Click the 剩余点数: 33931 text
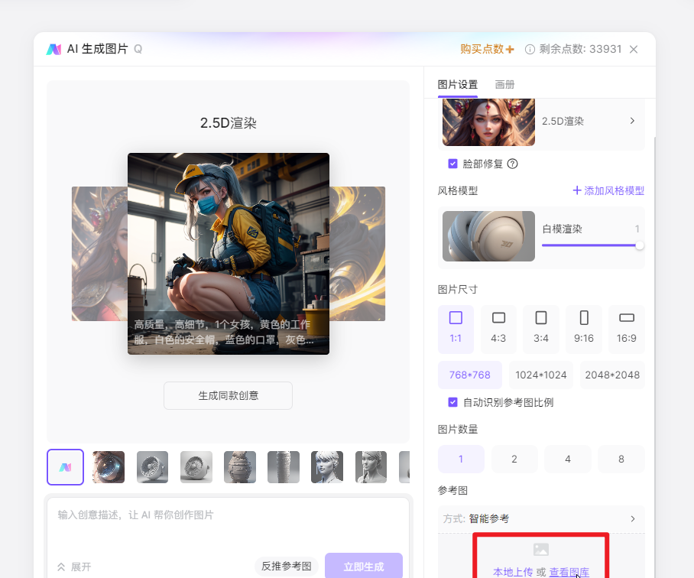Viewport: 694px width, 578px height. (580, 49)
